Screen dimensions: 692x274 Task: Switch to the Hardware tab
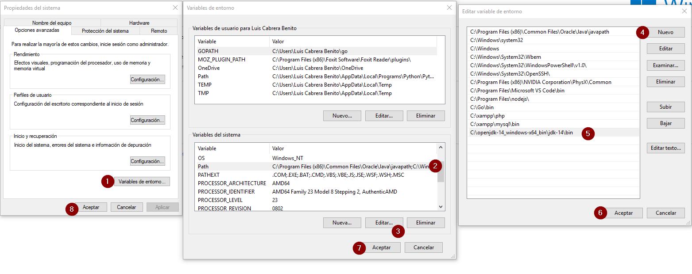139,23
